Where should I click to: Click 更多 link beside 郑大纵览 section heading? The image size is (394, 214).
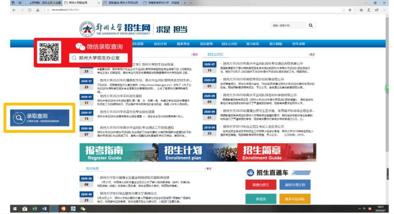pos(208,169)
